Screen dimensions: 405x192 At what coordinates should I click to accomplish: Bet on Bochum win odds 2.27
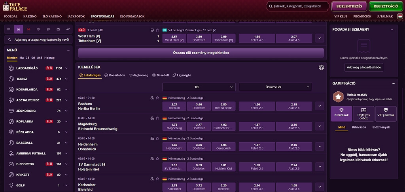pyautogui.click(x=174, y=106)
